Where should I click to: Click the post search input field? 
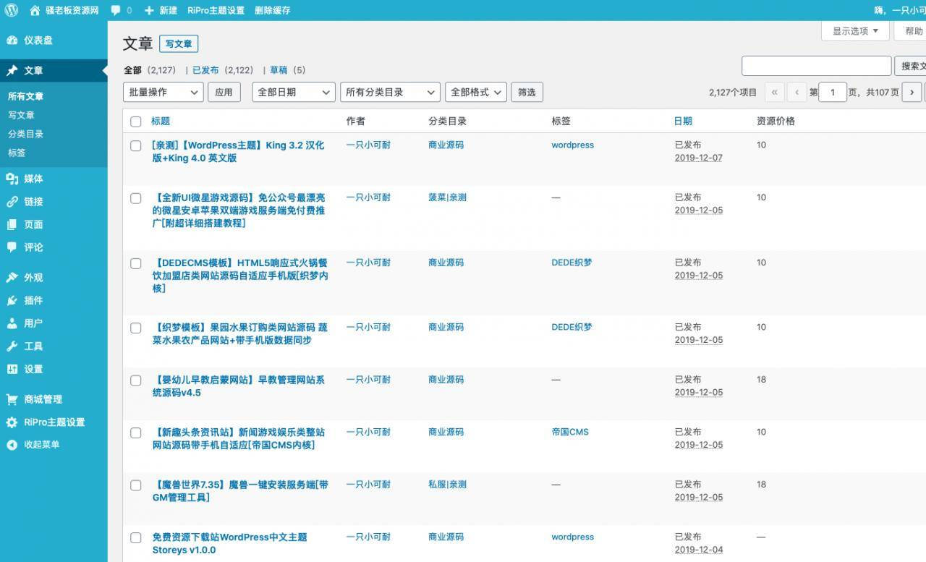tap(817, 66)
